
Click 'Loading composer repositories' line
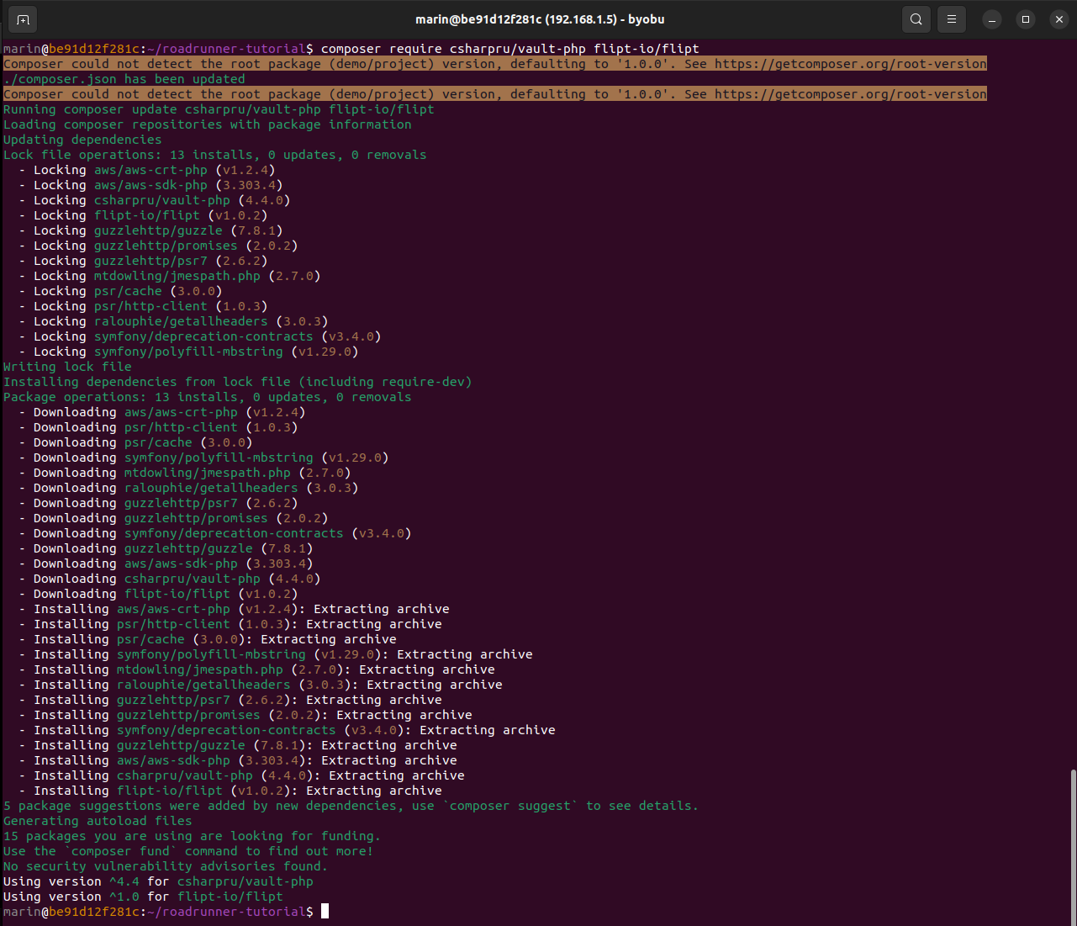(208, 124)
